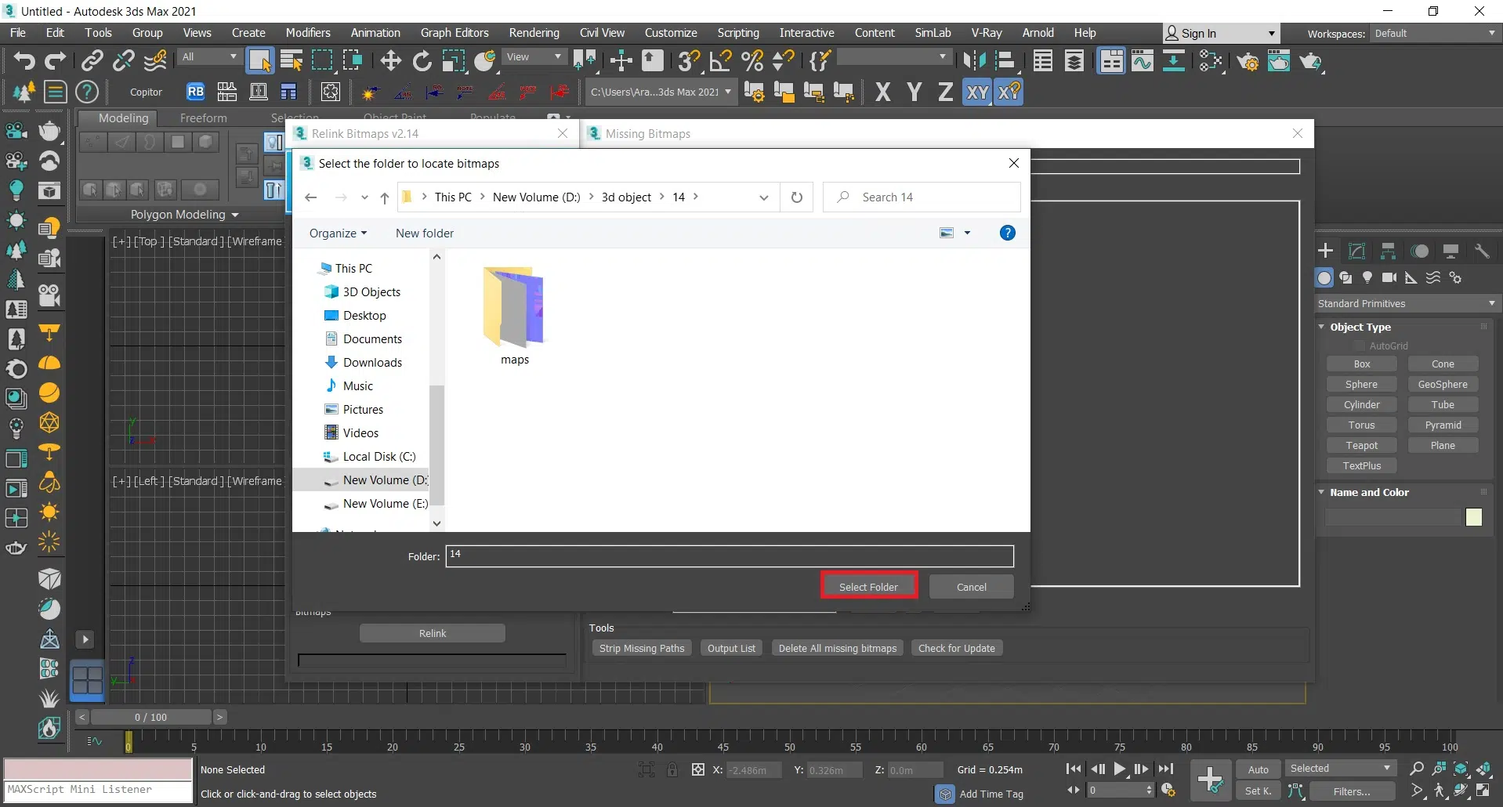Toggle the Auto key mode button

pos(1258,769)
